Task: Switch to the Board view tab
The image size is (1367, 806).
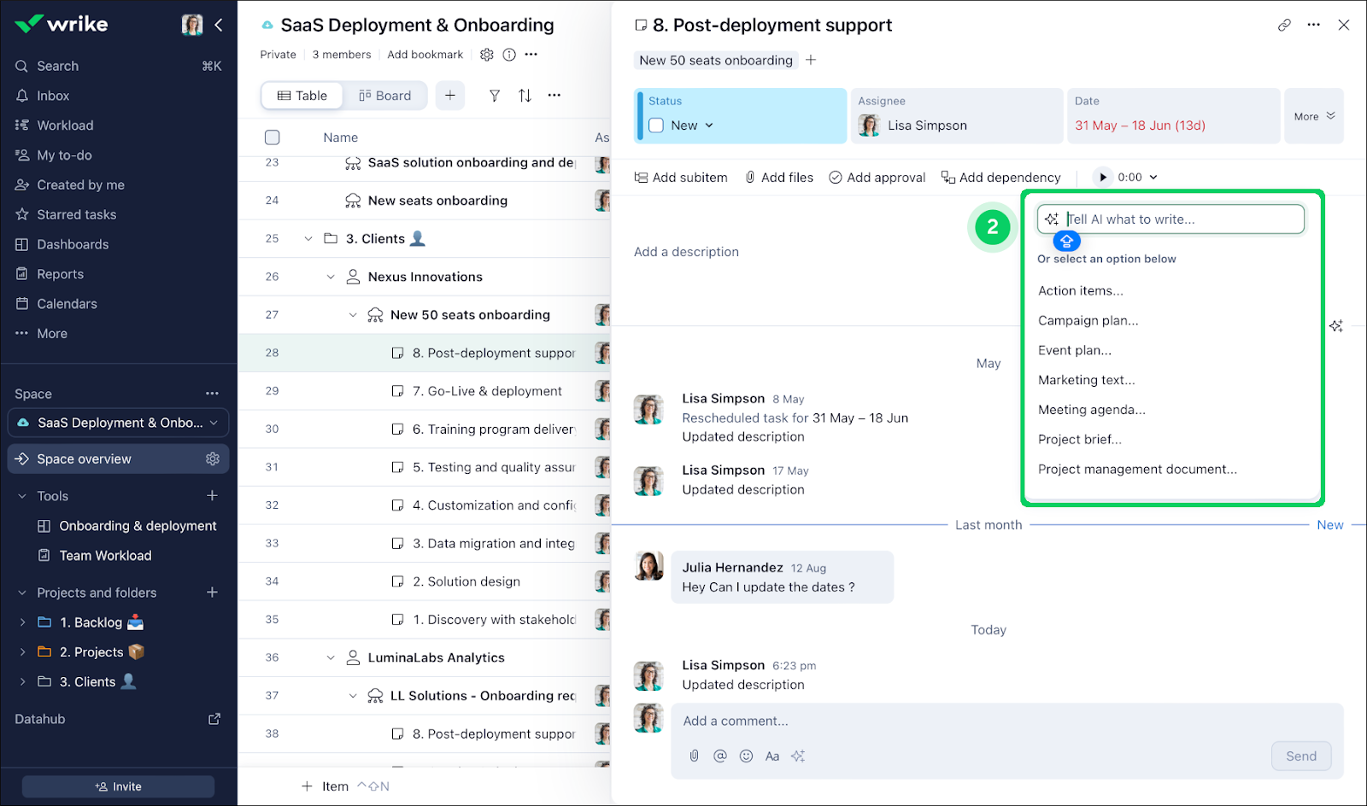Action: (385, 96)
